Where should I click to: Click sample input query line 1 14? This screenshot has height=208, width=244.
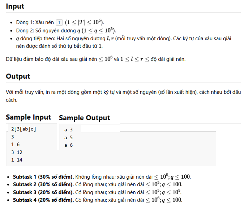[17, 160]
